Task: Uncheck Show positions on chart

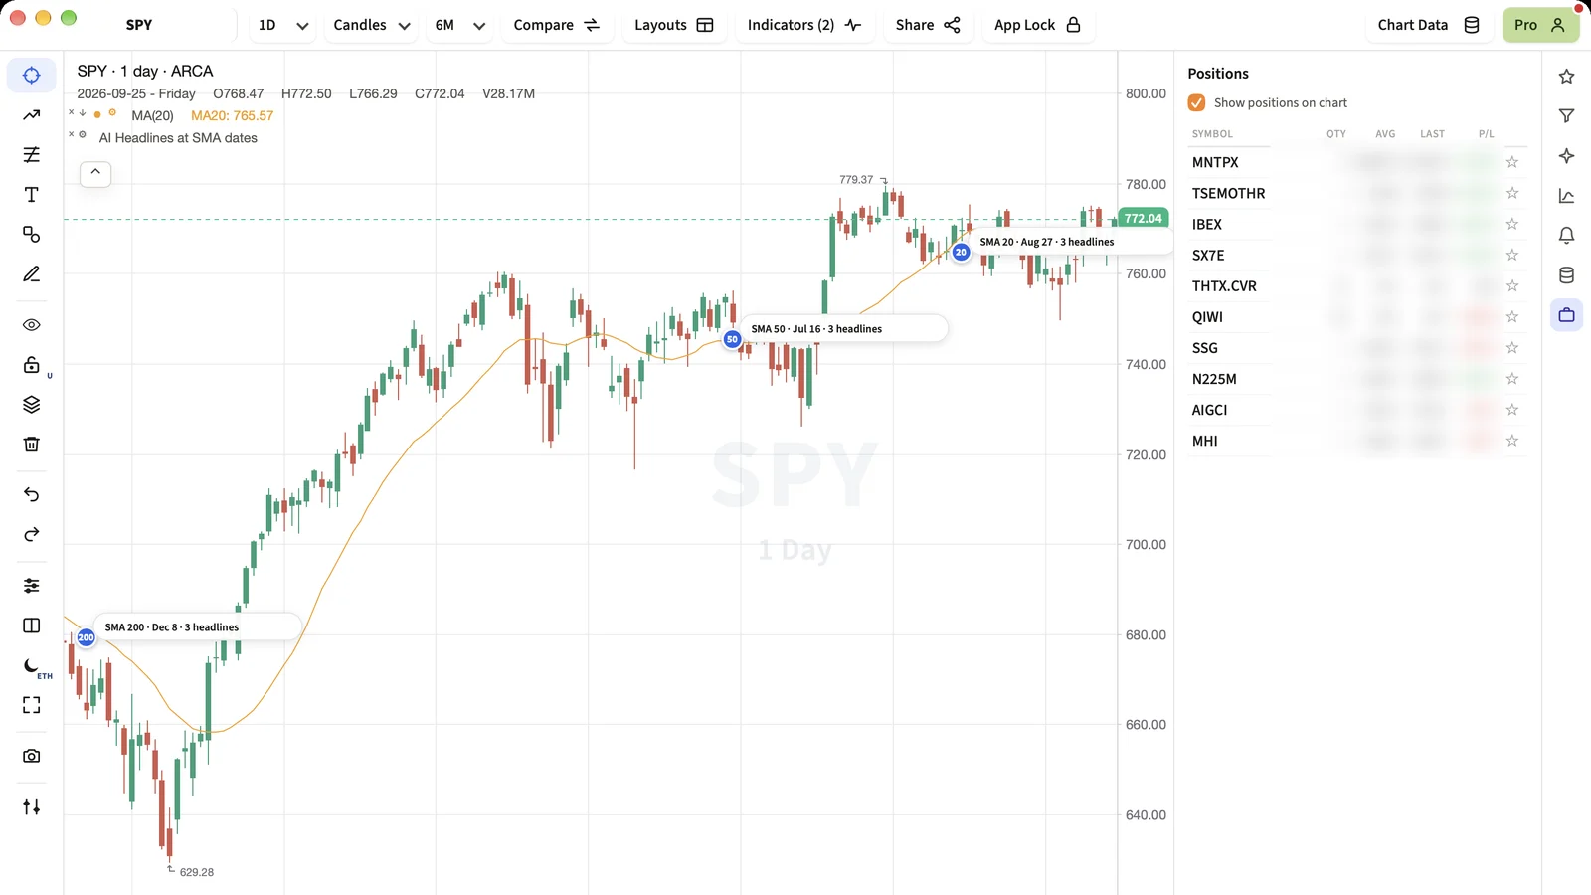Action: [1197, 102]
